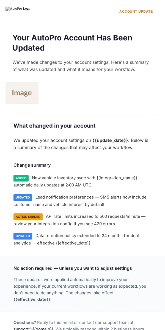Click the bold {{effective_date}} in the gray section
This screenshot has width=165, height=330.
click(x=32, y=299)
